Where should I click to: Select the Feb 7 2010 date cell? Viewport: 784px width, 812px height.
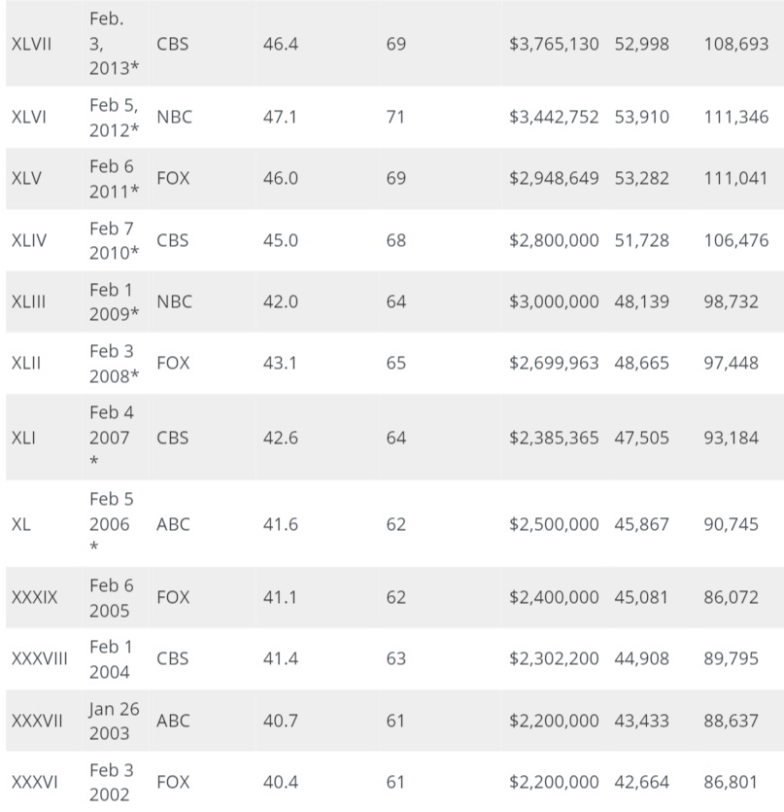pyautogui.click(x=115, y=240)
